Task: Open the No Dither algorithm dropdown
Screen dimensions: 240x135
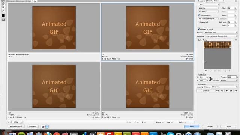Action: pyautogui.click(x=208, y=12)
